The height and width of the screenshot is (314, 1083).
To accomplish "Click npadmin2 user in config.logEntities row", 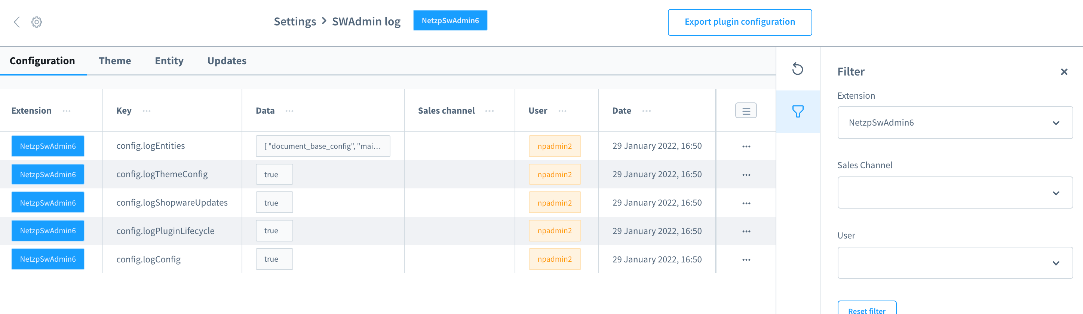I will (x=555, y=146).
